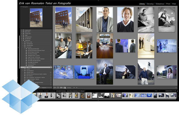Select the Douane Eindhoven Airport collection
Image resolution: width=179 pixels, height=117 pixels.
(x=36, y=51)
